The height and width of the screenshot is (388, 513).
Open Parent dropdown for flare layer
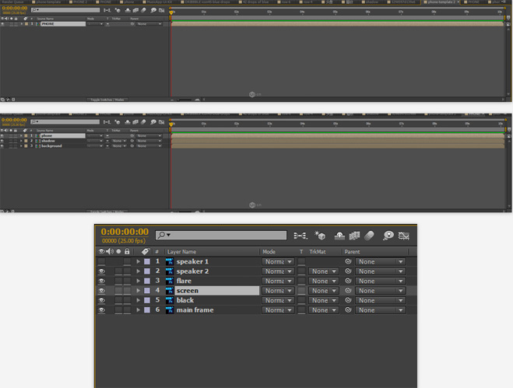(x=380, y=281)
